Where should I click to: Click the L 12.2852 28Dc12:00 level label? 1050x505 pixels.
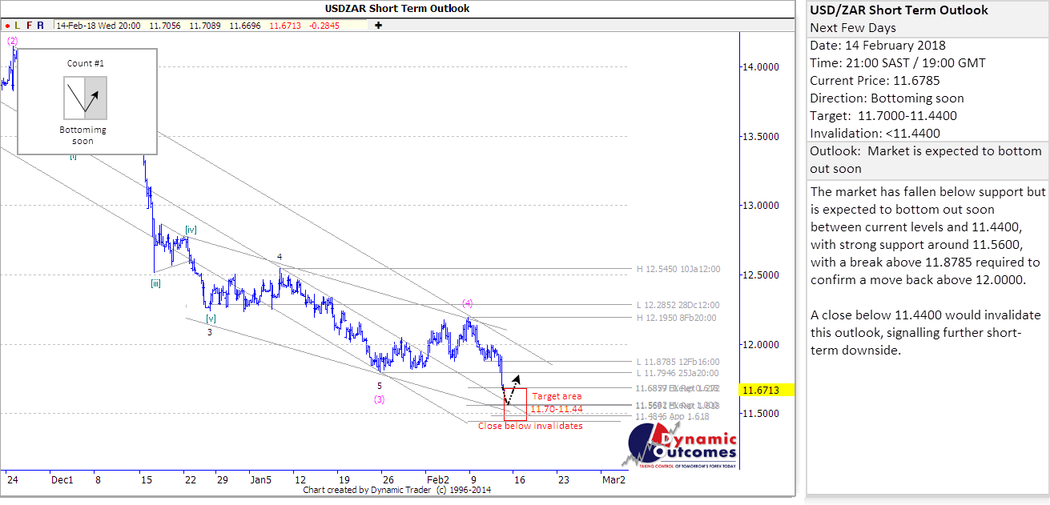pos(678,306)
